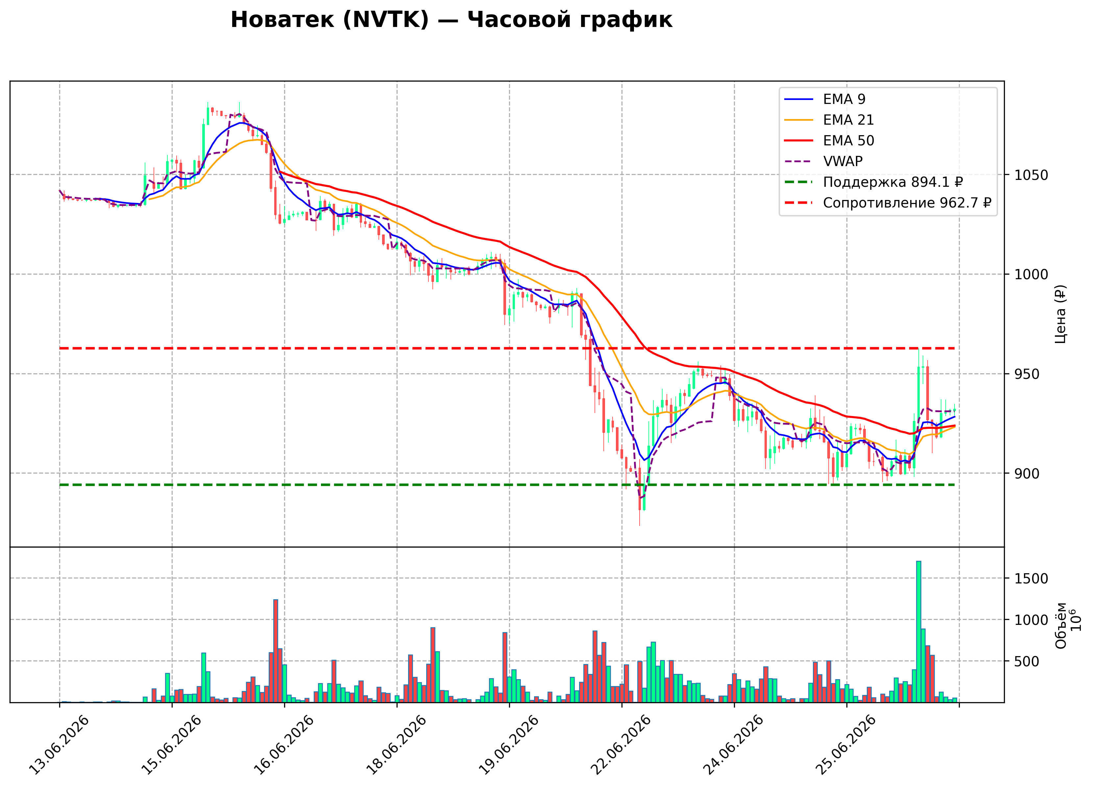Click the "Поддержка 894.1 ₽" legend label
Screen dimensions: 1094x787
pos(893,182)
